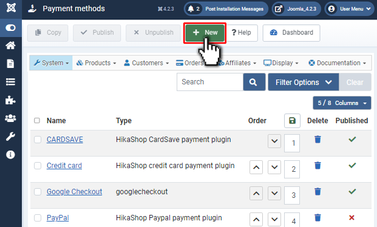This screenshot has height=227, width=377.
Task: Open the Help info sidebar icon
Action: (x=10, y=155)
